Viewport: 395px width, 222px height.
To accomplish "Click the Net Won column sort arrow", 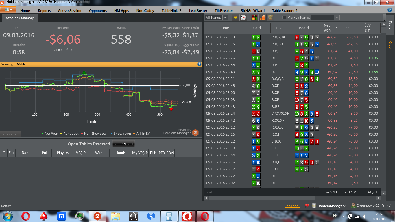I will (336, 28).
